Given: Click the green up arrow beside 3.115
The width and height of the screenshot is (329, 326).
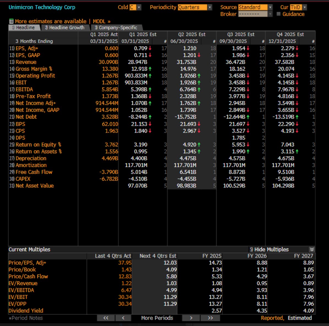Looking at the screenshot, I should [297, 152].
